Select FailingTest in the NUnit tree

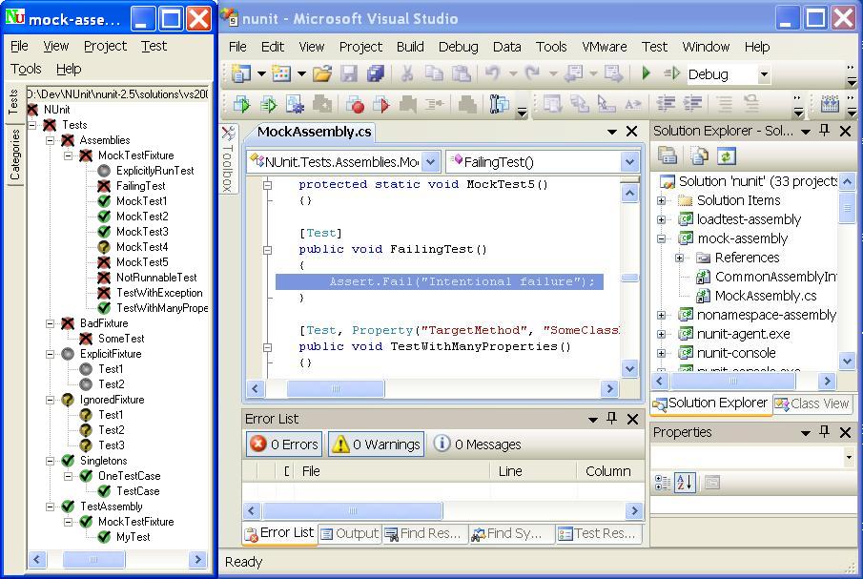[x=140, y=186]
